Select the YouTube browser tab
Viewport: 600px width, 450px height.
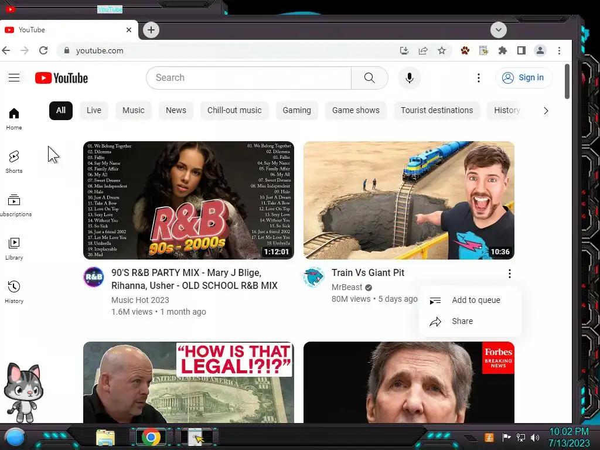[69, 30]
